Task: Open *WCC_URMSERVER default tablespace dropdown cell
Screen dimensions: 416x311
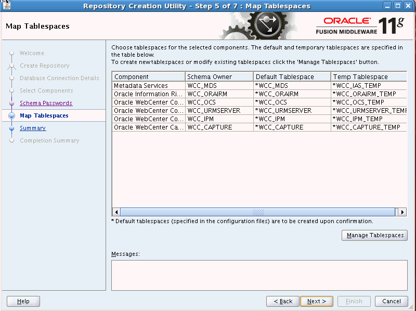Action: (292, 110)
